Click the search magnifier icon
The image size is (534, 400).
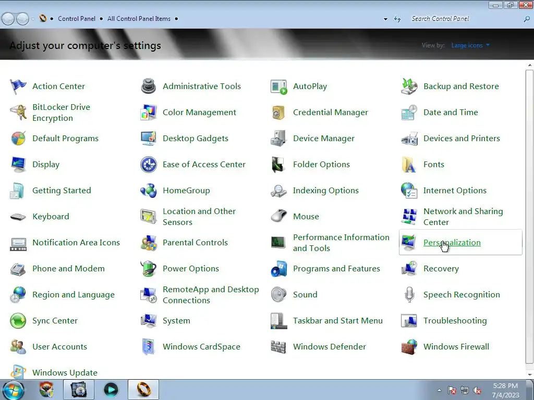527,19
